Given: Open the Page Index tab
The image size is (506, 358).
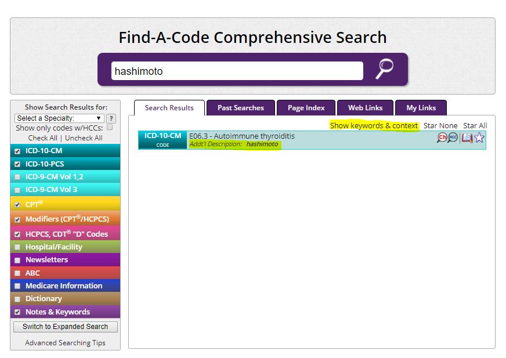Looking at the screenshot, I should [x=306, y=108].
